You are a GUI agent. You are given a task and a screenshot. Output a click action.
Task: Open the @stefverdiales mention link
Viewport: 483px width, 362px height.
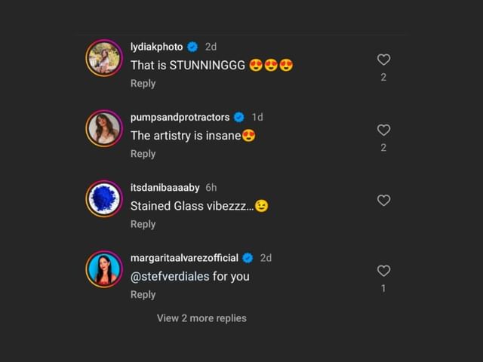(x=170, y=277)
